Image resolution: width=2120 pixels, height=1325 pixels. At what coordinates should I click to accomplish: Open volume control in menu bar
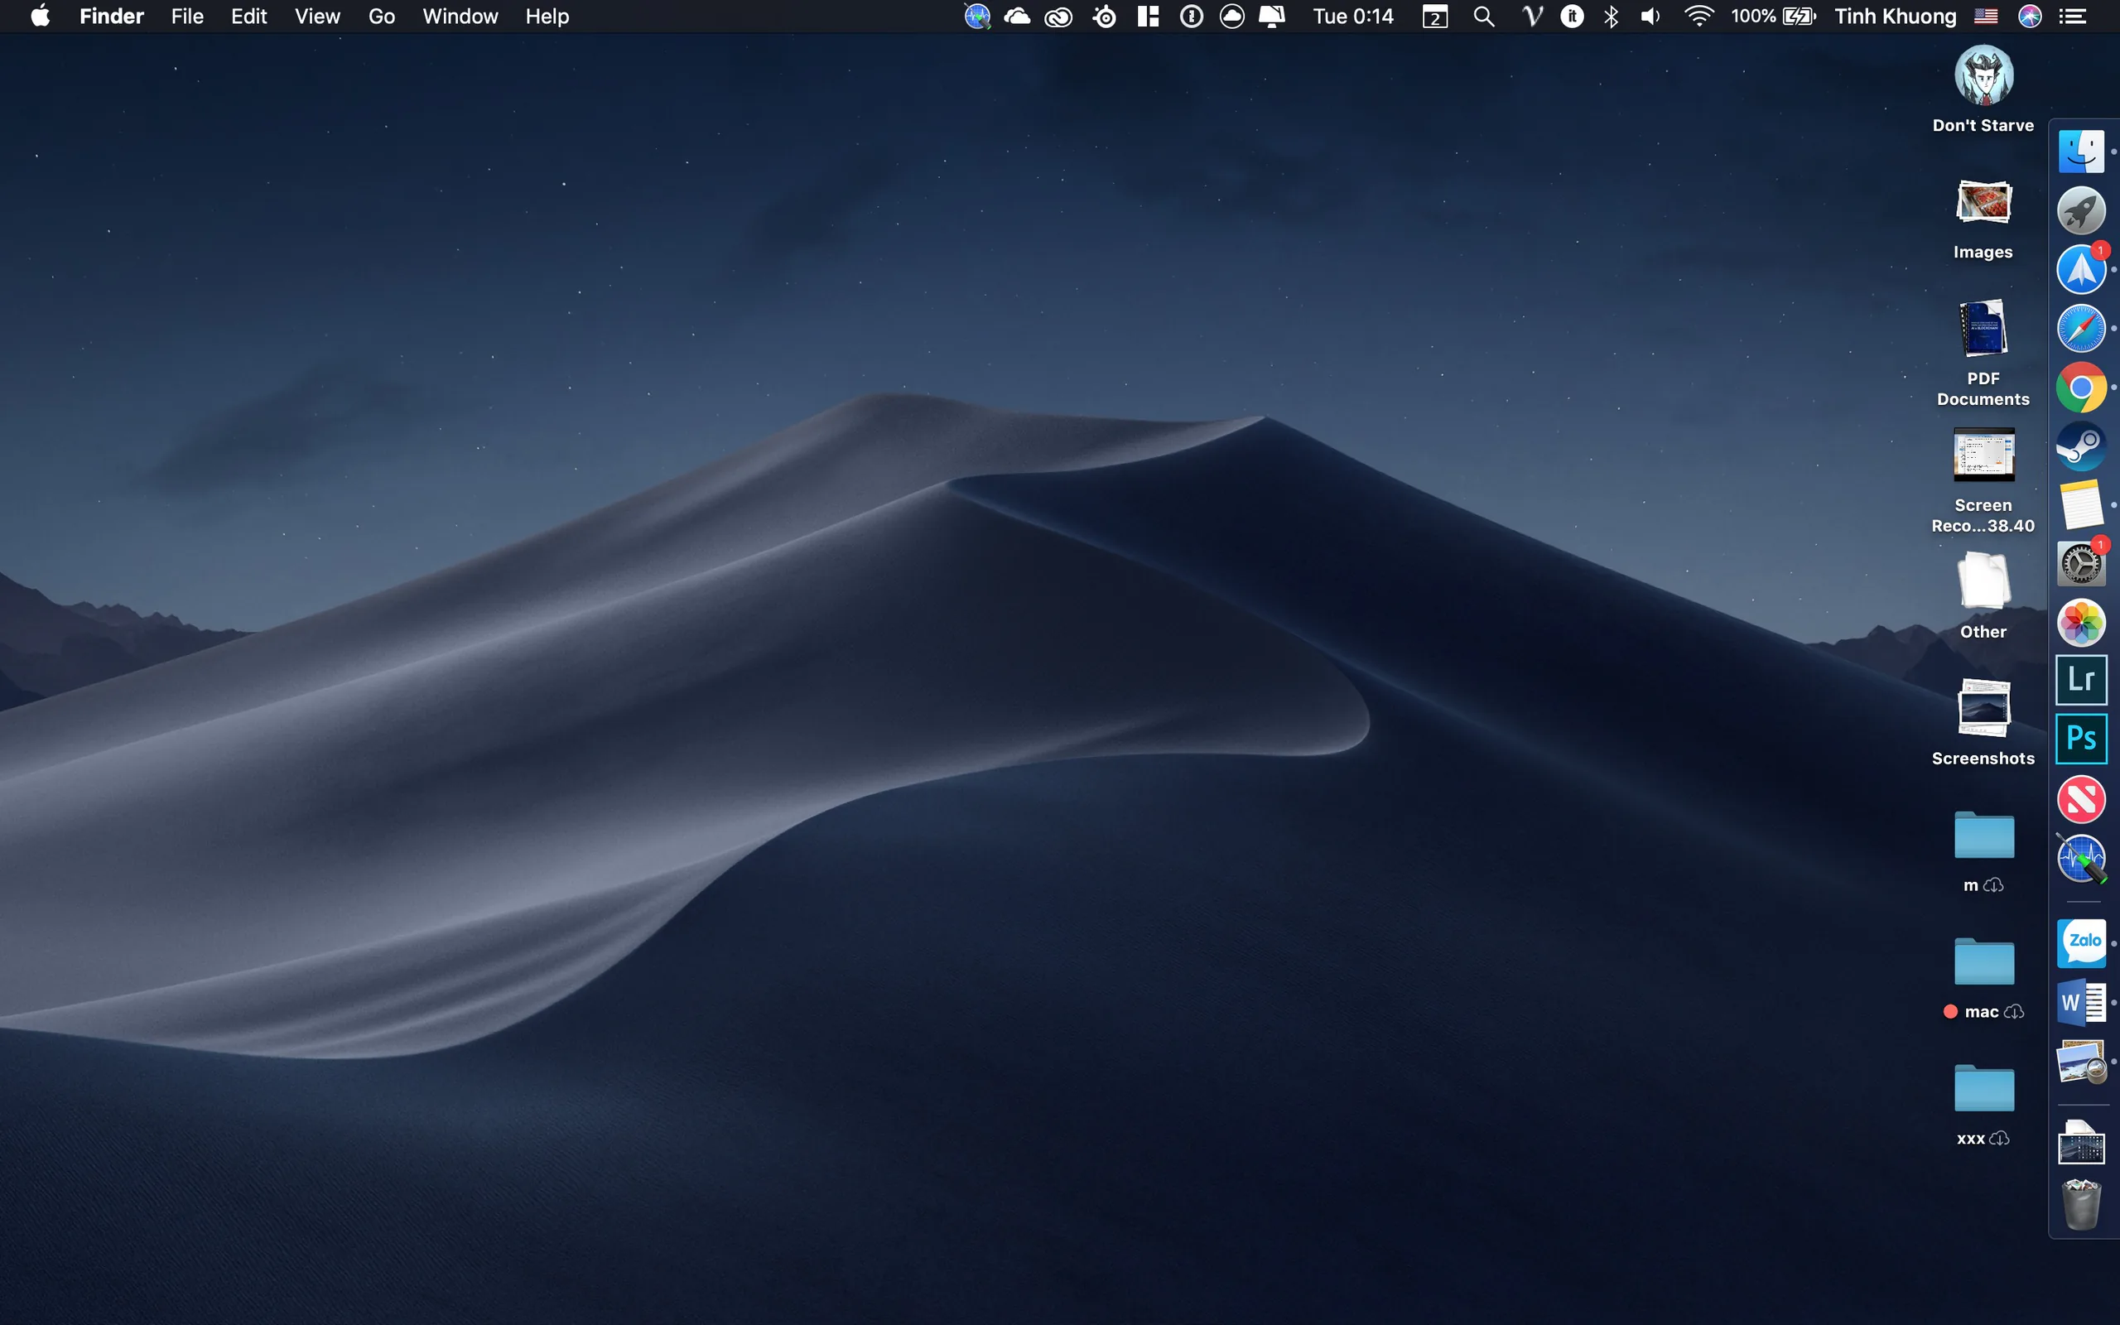1650,17
